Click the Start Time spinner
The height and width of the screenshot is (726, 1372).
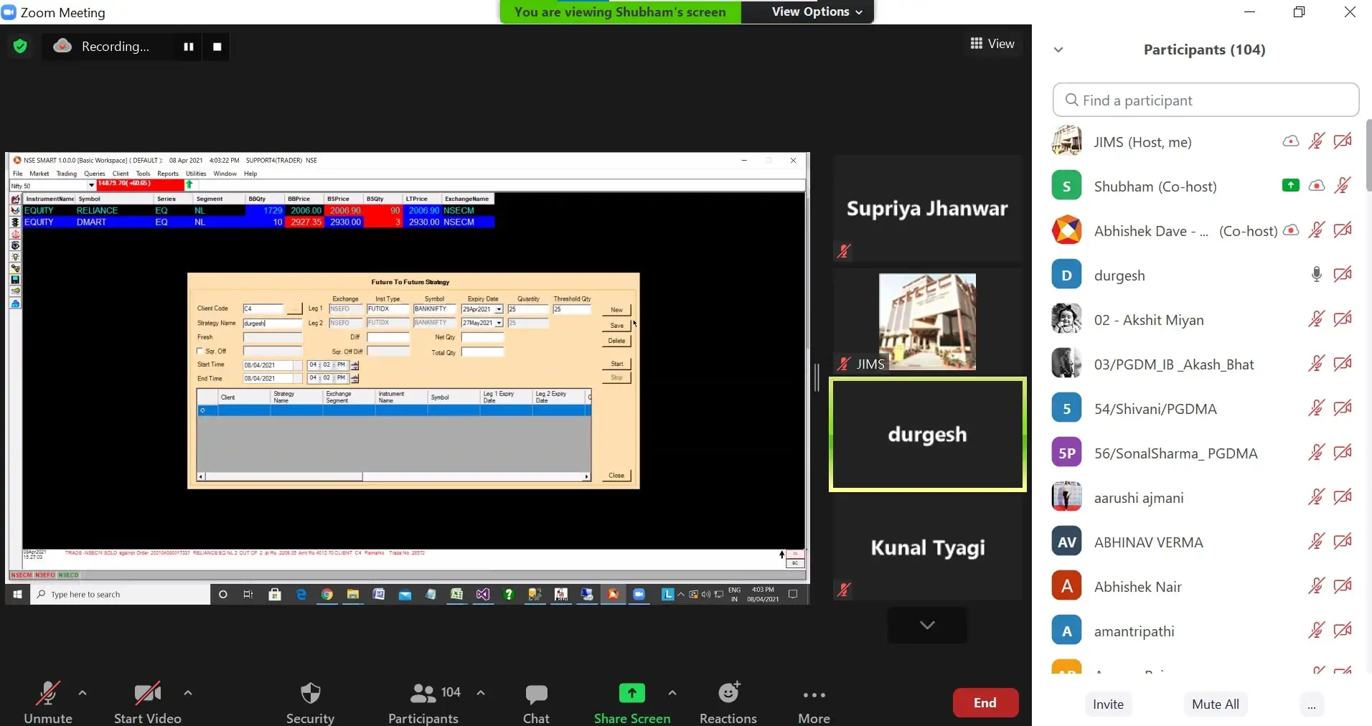point(355,365)
